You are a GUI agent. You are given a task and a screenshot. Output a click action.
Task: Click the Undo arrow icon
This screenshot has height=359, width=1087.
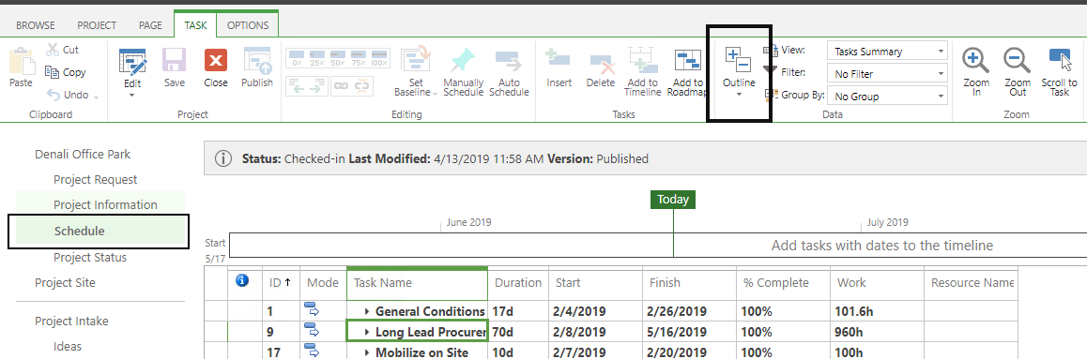pos(54,95)
